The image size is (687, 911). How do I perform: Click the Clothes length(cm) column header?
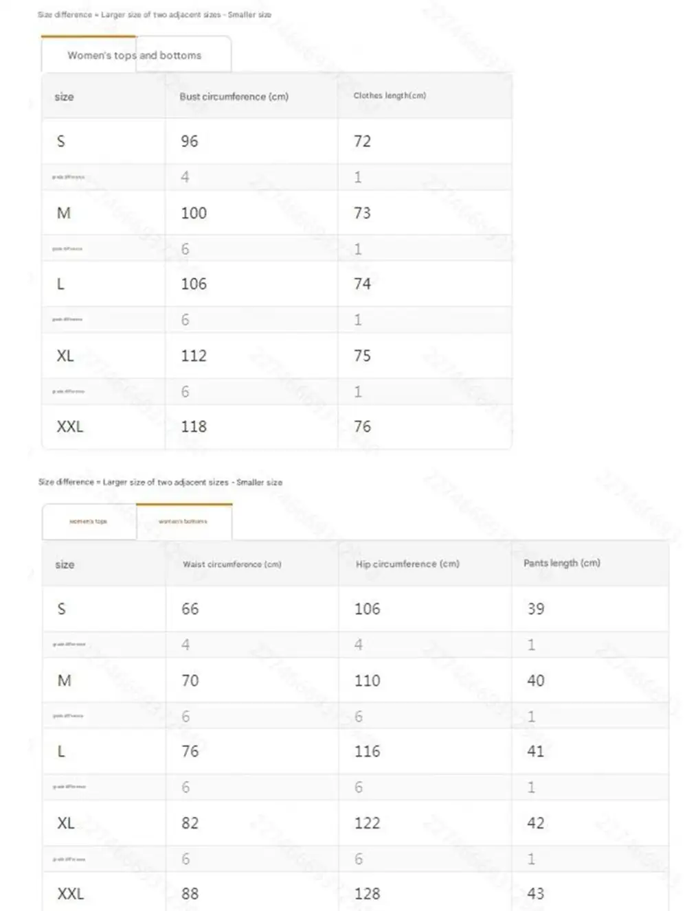(390, 95)
